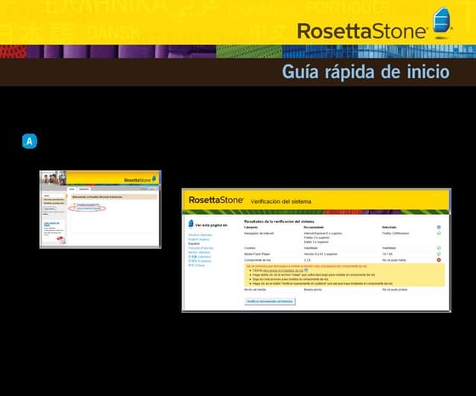Click the 'Adobe Flash Player' category cell

click(257, 254)
